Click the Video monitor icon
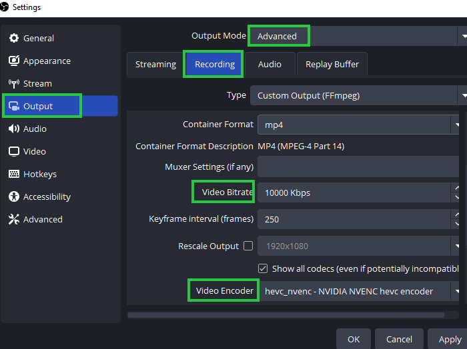The height and width of the screenshot is (349, 467). click(x=14, y=151)
